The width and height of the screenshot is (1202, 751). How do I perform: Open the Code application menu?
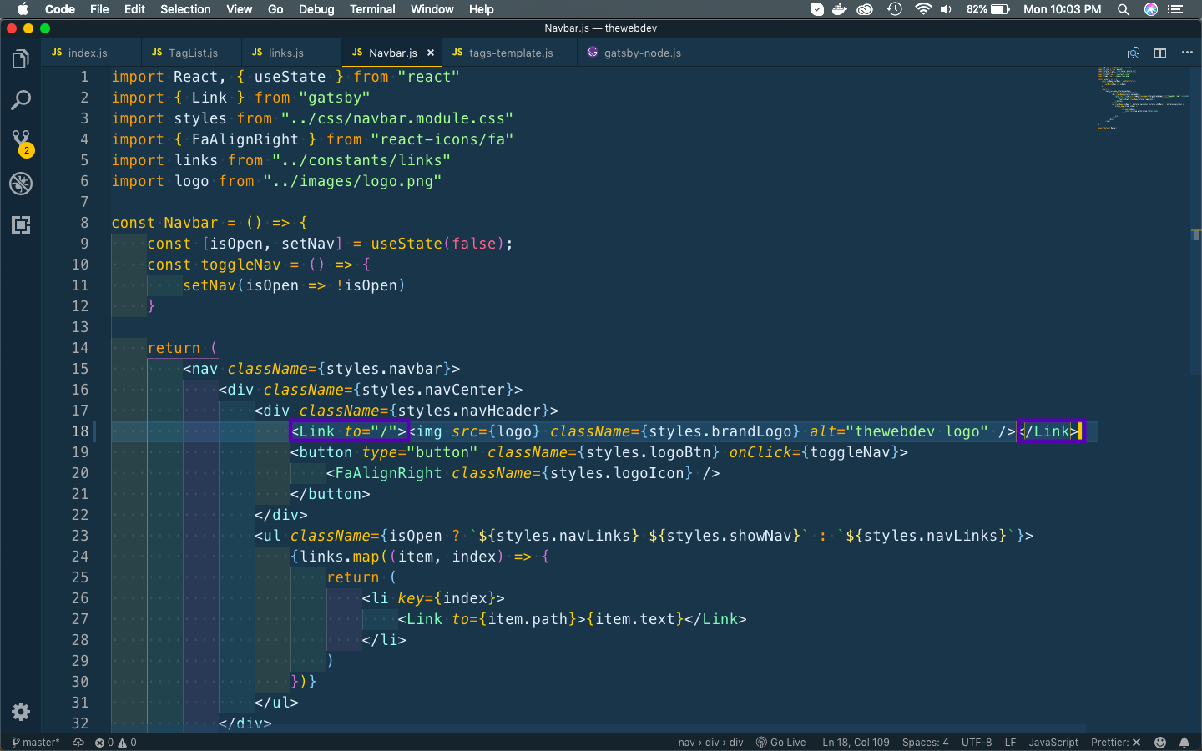click(x=60, y=9)
